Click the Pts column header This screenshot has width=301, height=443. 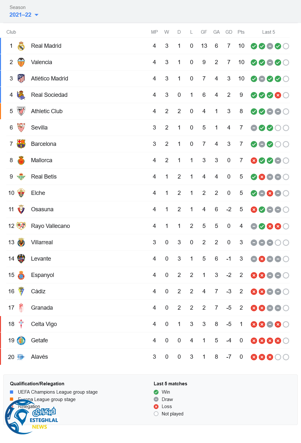(x=241, y=32)
